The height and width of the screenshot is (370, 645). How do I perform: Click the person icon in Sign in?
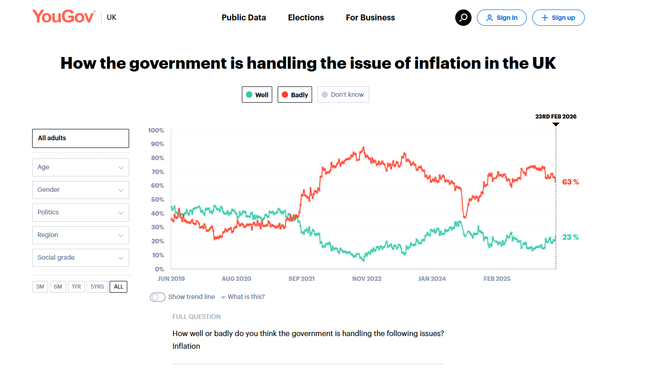tap(489, 18)
